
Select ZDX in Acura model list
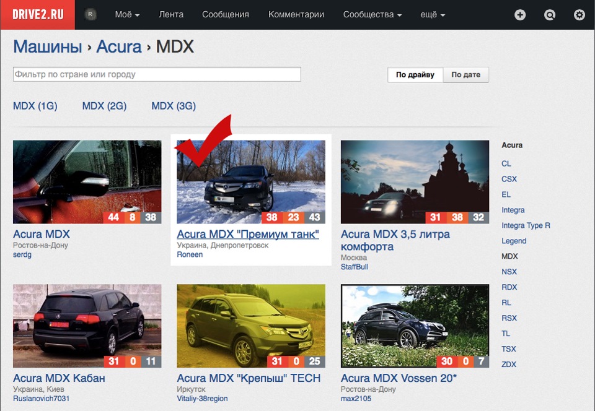(508, 365)
